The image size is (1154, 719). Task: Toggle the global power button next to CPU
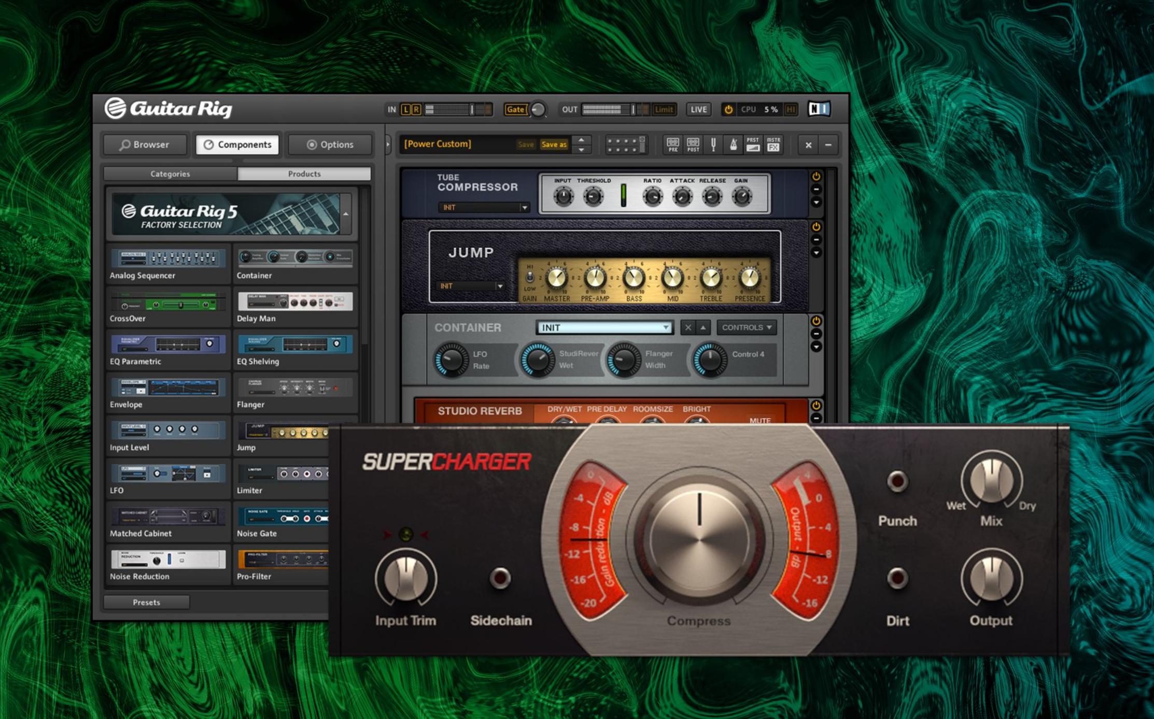click(x=728, y=109)
